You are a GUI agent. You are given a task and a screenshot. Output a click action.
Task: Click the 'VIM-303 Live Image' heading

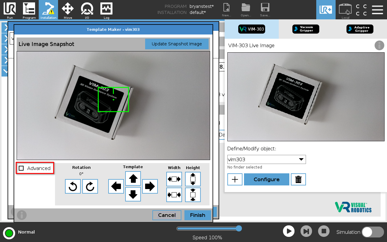[x=252, y=46]
